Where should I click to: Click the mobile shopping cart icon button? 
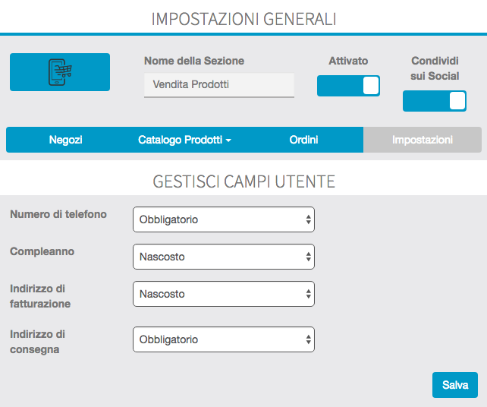click(60, 72)
